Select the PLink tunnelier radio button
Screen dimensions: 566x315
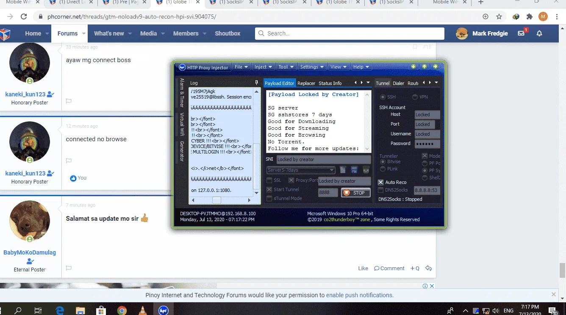pos(383,169)
